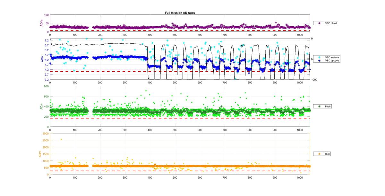Select the "Full mission AD rates" title
385x196 pixels.
tap(180, 13)
